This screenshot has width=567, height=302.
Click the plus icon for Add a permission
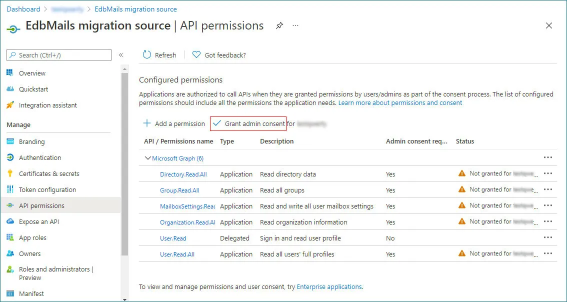(x=147, y=123)
